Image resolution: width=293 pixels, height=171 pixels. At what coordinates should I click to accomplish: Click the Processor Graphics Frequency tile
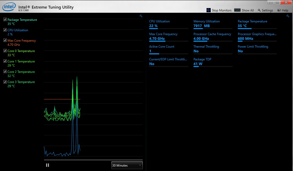[x=257, y=37]
